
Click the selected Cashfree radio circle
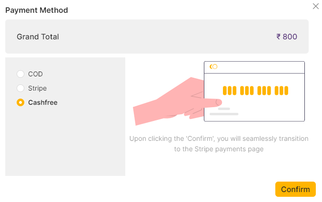tap(20, 102)
